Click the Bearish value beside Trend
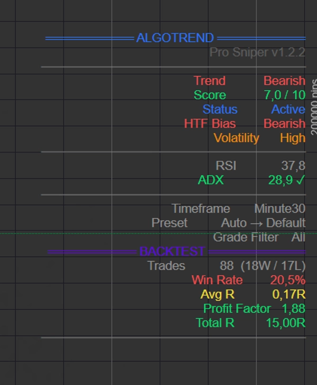317x385 pixels. click(285, 81)
